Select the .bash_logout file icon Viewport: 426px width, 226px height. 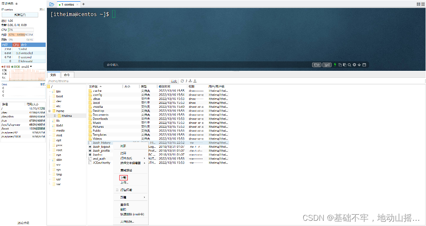click(x=90, y=147)
